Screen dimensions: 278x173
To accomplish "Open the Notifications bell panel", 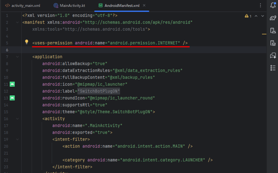I will [x=273, y=5].
